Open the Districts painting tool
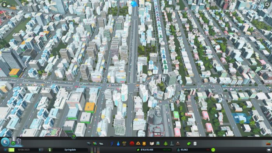The height and width of the screenshot is (153, 272). (101, 143)
